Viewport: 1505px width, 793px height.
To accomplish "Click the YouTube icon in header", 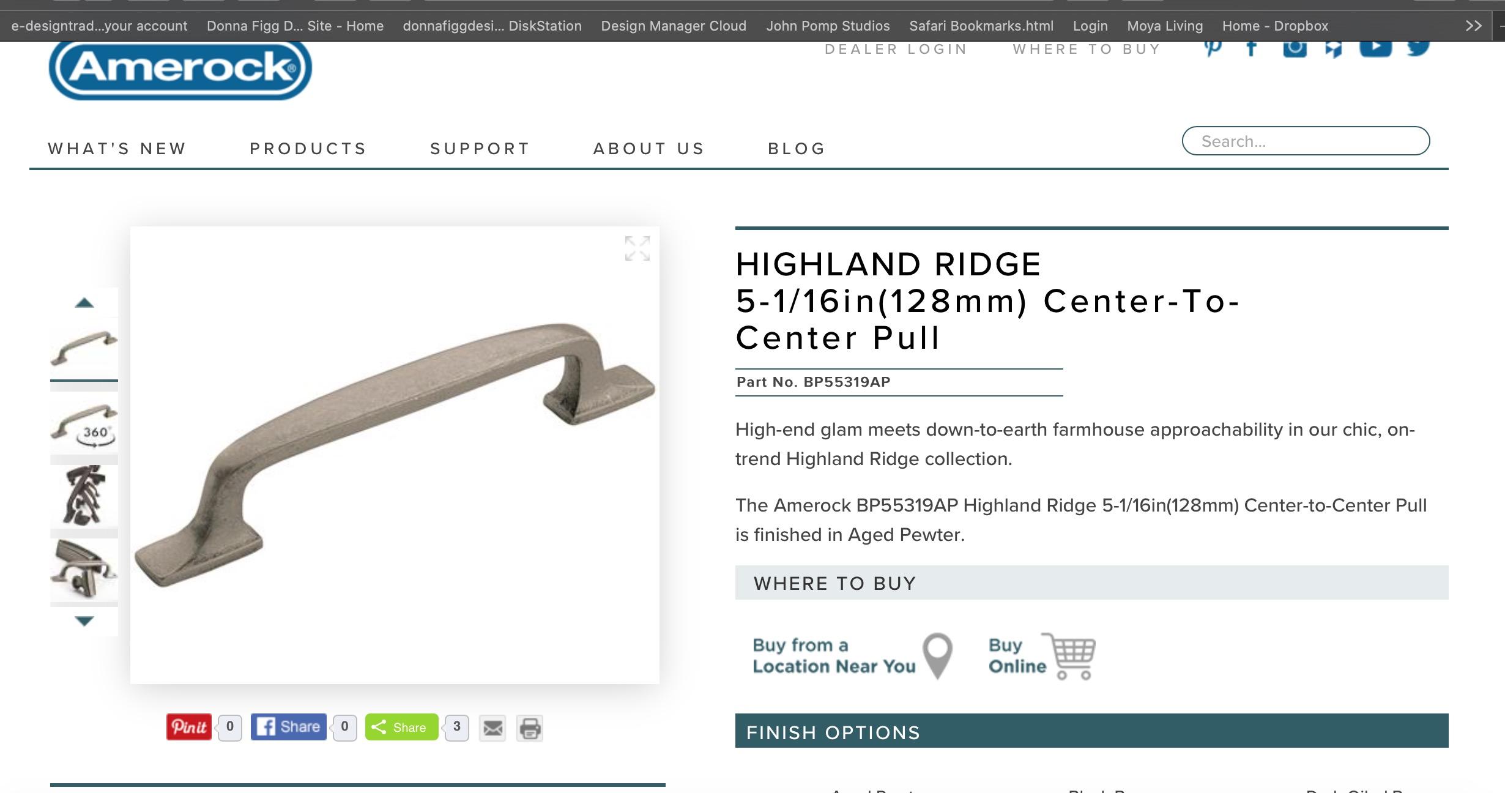I will 1375,48.
